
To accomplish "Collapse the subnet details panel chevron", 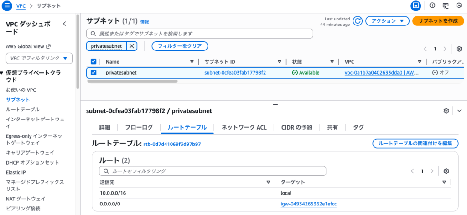I will point(459,111).
